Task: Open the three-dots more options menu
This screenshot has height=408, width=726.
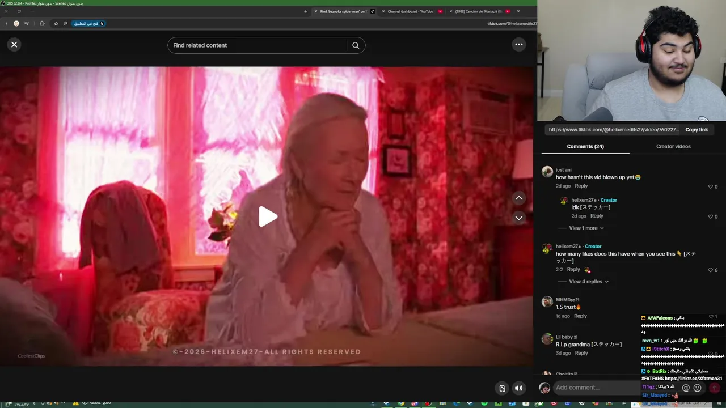Action: pyautogui.click(x=518, y=45)
